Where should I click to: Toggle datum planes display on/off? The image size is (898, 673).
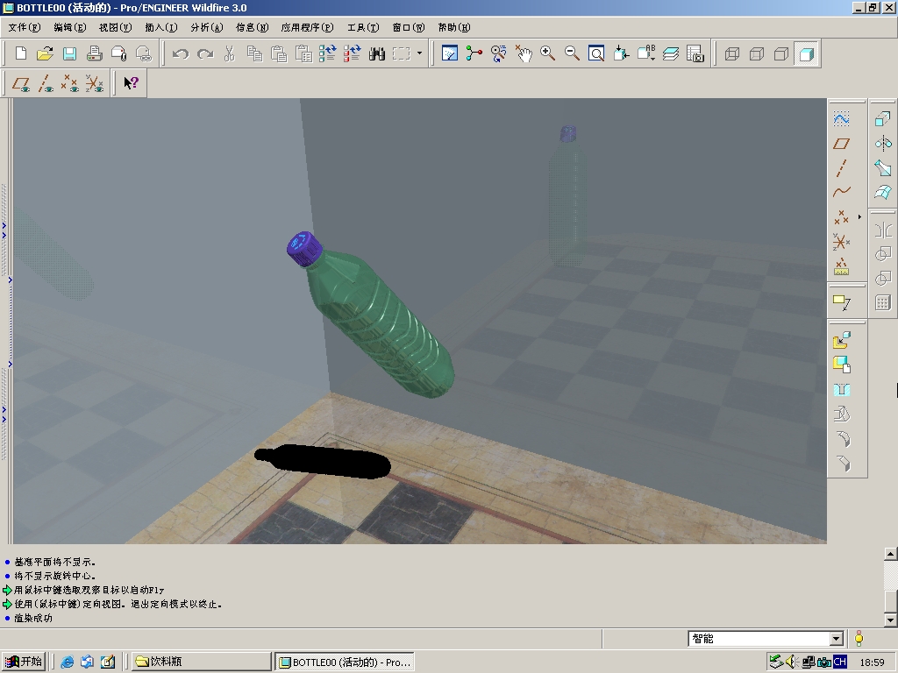pos(22,84)
